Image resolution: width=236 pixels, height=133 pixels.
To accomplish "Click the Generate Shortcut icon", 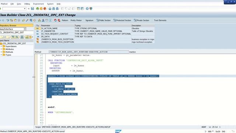I will pos(82,8).
